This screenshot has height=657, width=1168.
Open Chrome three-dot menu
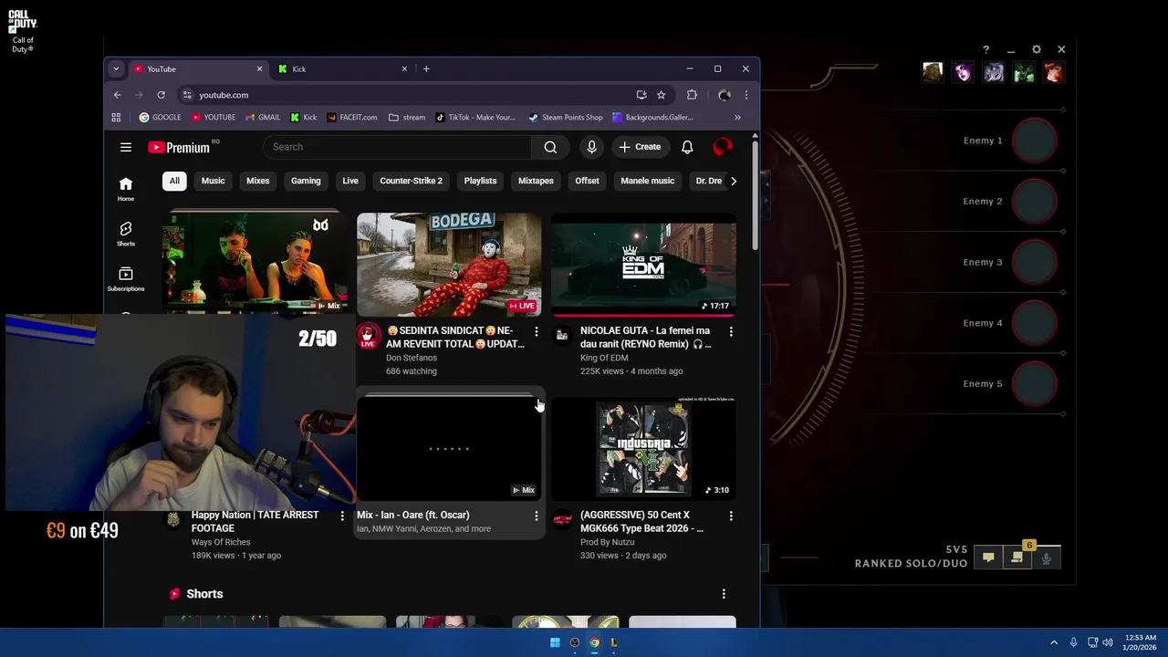click(x=746, y=95)
